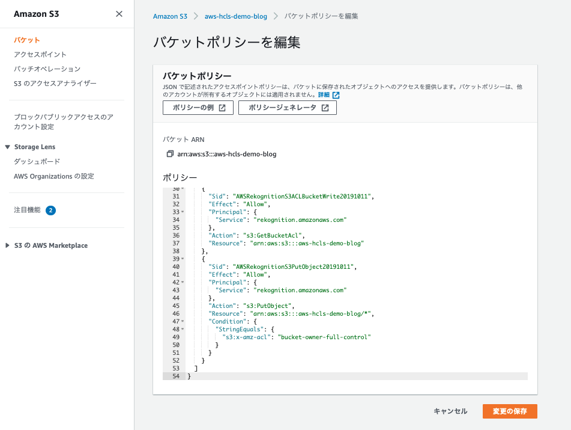Image resolution: width=571 pixels, height=430 pixels.
Task: Open AWS Organizations の設定
Action: pyautogui.click(x=54, y=176)
